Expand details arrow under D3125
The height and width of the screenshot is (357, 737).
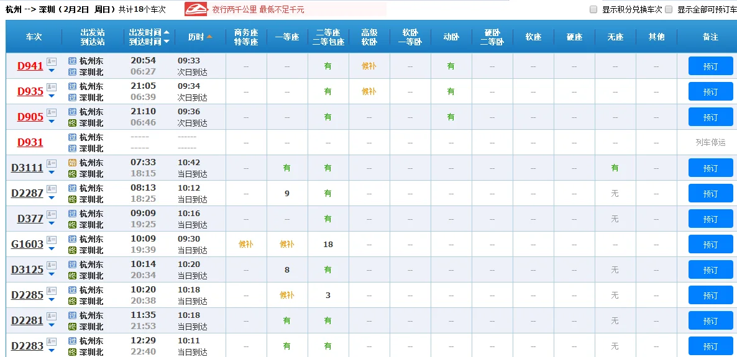click(x=51, y=274)
